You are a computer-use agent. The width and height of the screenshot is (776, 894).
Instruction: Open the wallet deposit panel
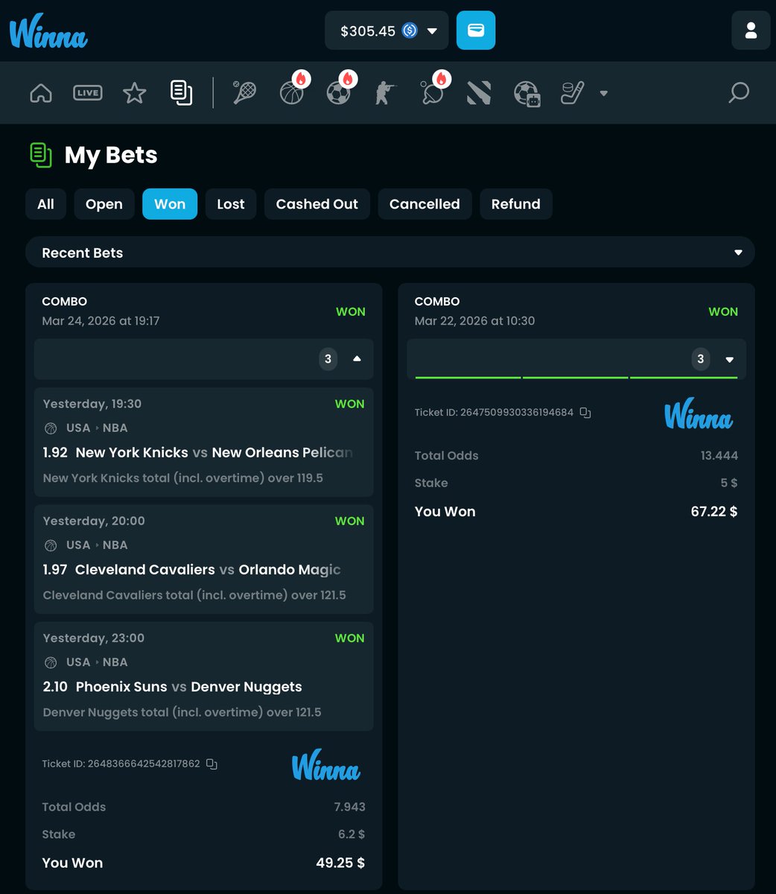(x=475, y=30)
